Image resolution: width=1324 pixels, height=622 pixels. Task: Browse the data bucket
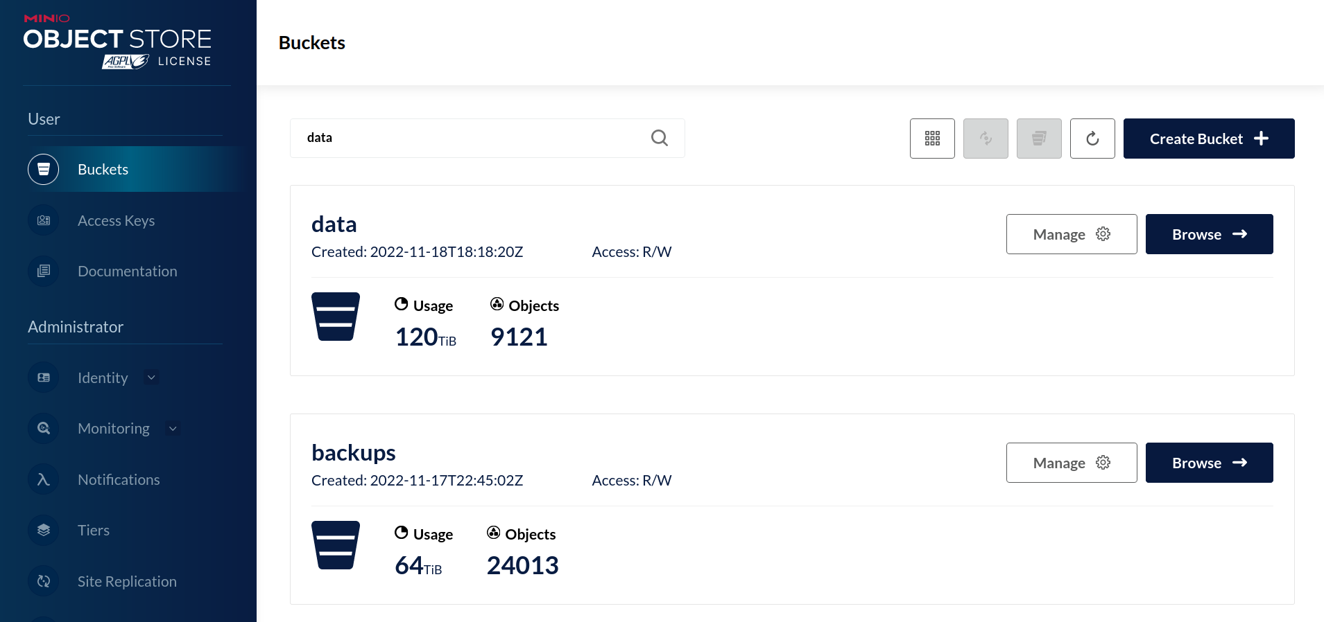tap(1209, 234)
